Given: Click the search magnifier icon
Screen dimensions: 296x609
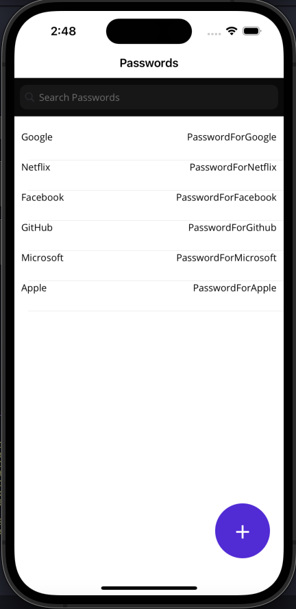Looking at the screenshot, I should point(29,97).
